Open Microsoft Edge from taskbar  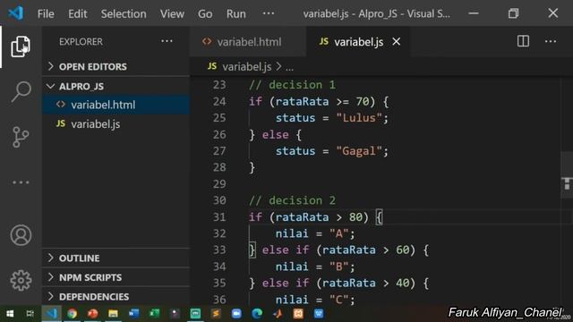tap(257, 314)
